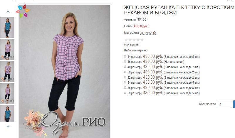Select the 46 размер out-of-stock option

pos(125,61)
